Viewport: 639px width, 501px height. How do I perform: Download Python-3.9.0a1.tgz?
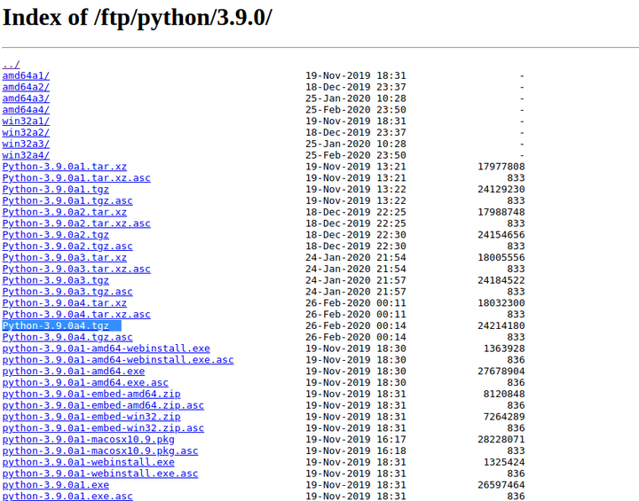pyautogui.click(x=55, y=190)
